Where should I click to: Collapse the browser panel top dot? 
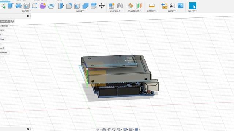pos(28,16)
